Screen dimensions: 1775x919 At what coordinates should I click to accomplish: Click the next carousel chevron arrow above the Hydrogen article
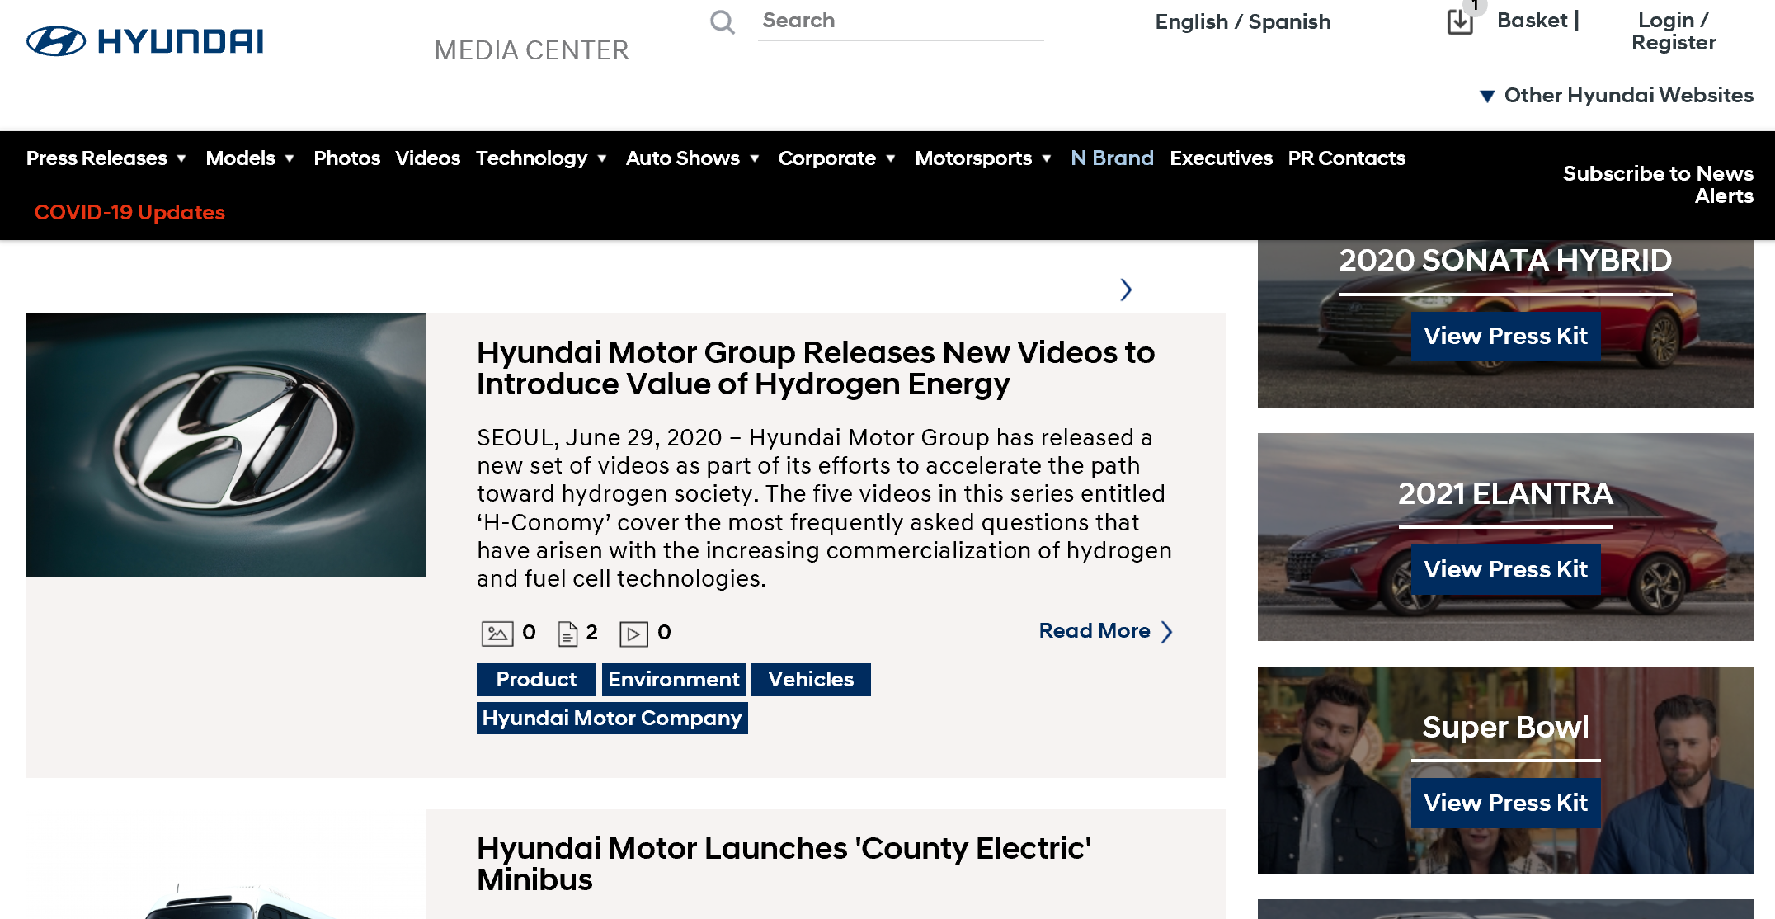coord(1126,290)
